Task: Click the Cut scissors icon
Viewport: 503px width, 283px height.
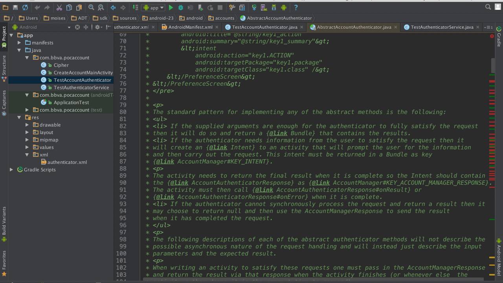Action: pyautogui.click(x=59, y=7)
